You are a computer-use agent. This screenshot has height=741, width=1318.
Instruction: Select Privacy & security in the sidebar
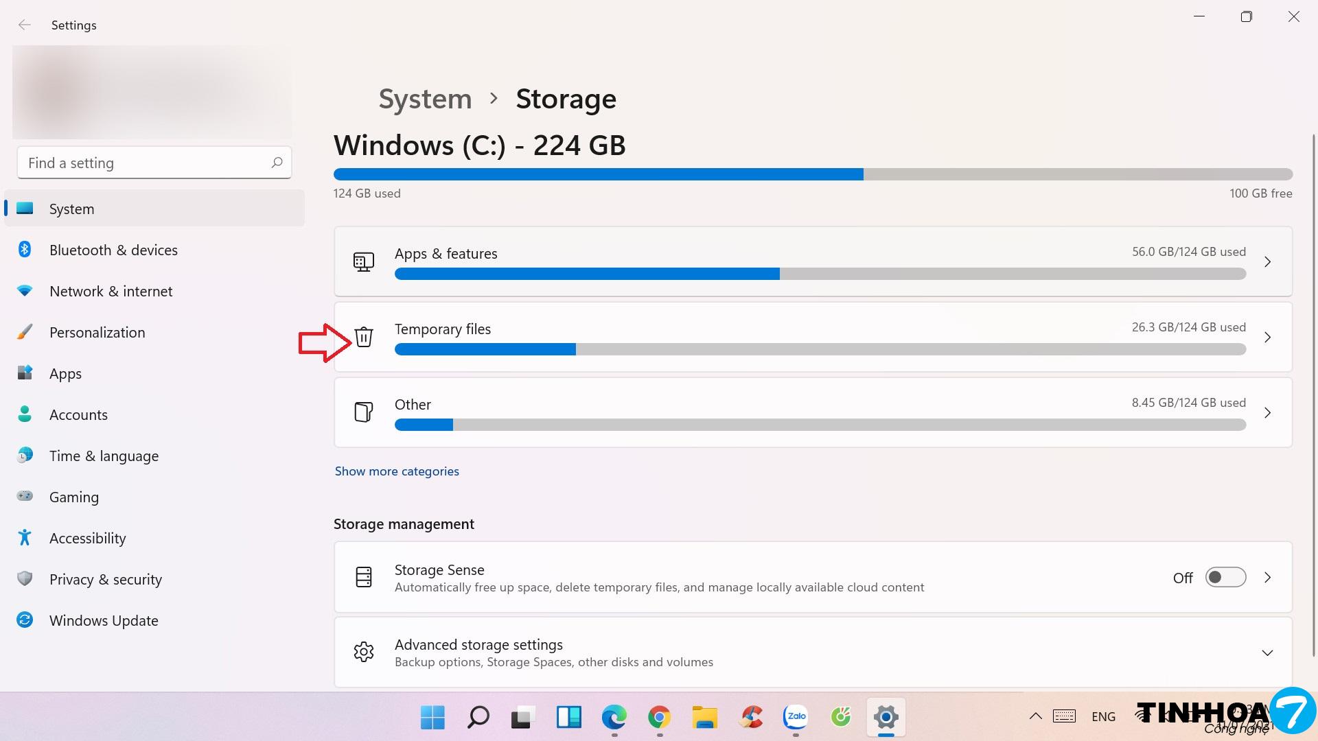[105, 580]
